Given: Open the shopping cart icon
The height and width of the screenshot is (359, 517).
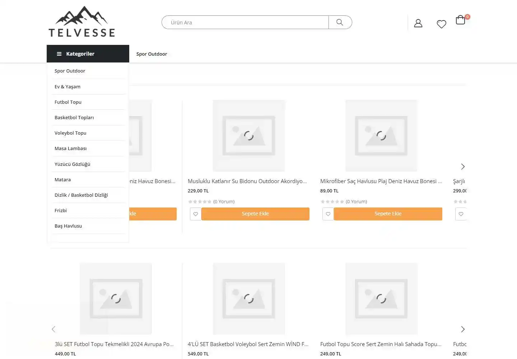Looking at the screenshot, I should pyautogui.click(x=461, y=20).
